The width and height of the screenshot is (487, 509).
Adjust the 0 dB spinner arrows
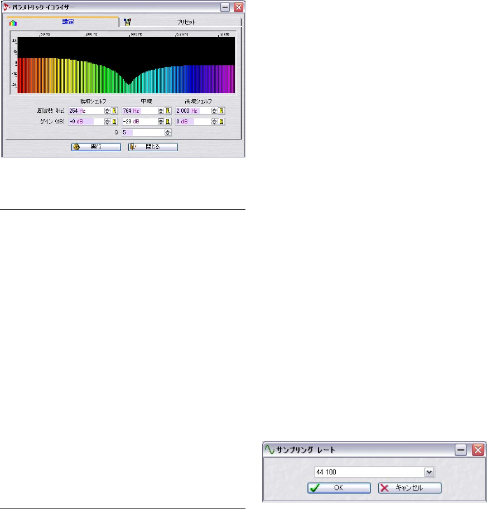[214, 122]
